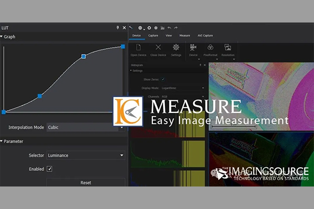The width and height of the screenshot is (314, 209).
Task: Open the ribbon Settings gear
Action: coord(176,48)
